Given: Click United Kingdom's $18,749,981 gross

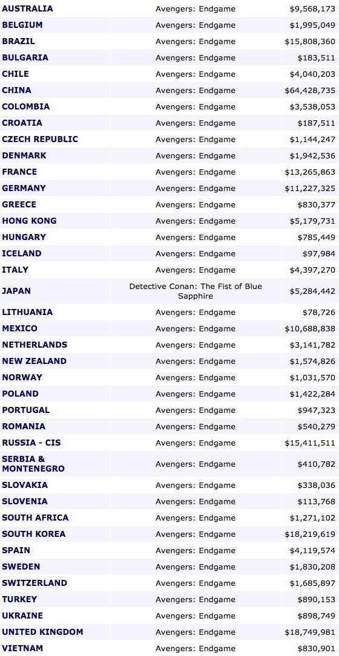Looking at the screenshot, I should click(x=310, y=632).
